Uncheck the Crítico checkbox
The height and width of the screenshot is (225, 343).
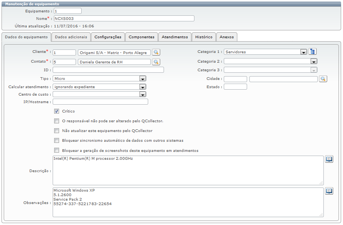[57, 111]
